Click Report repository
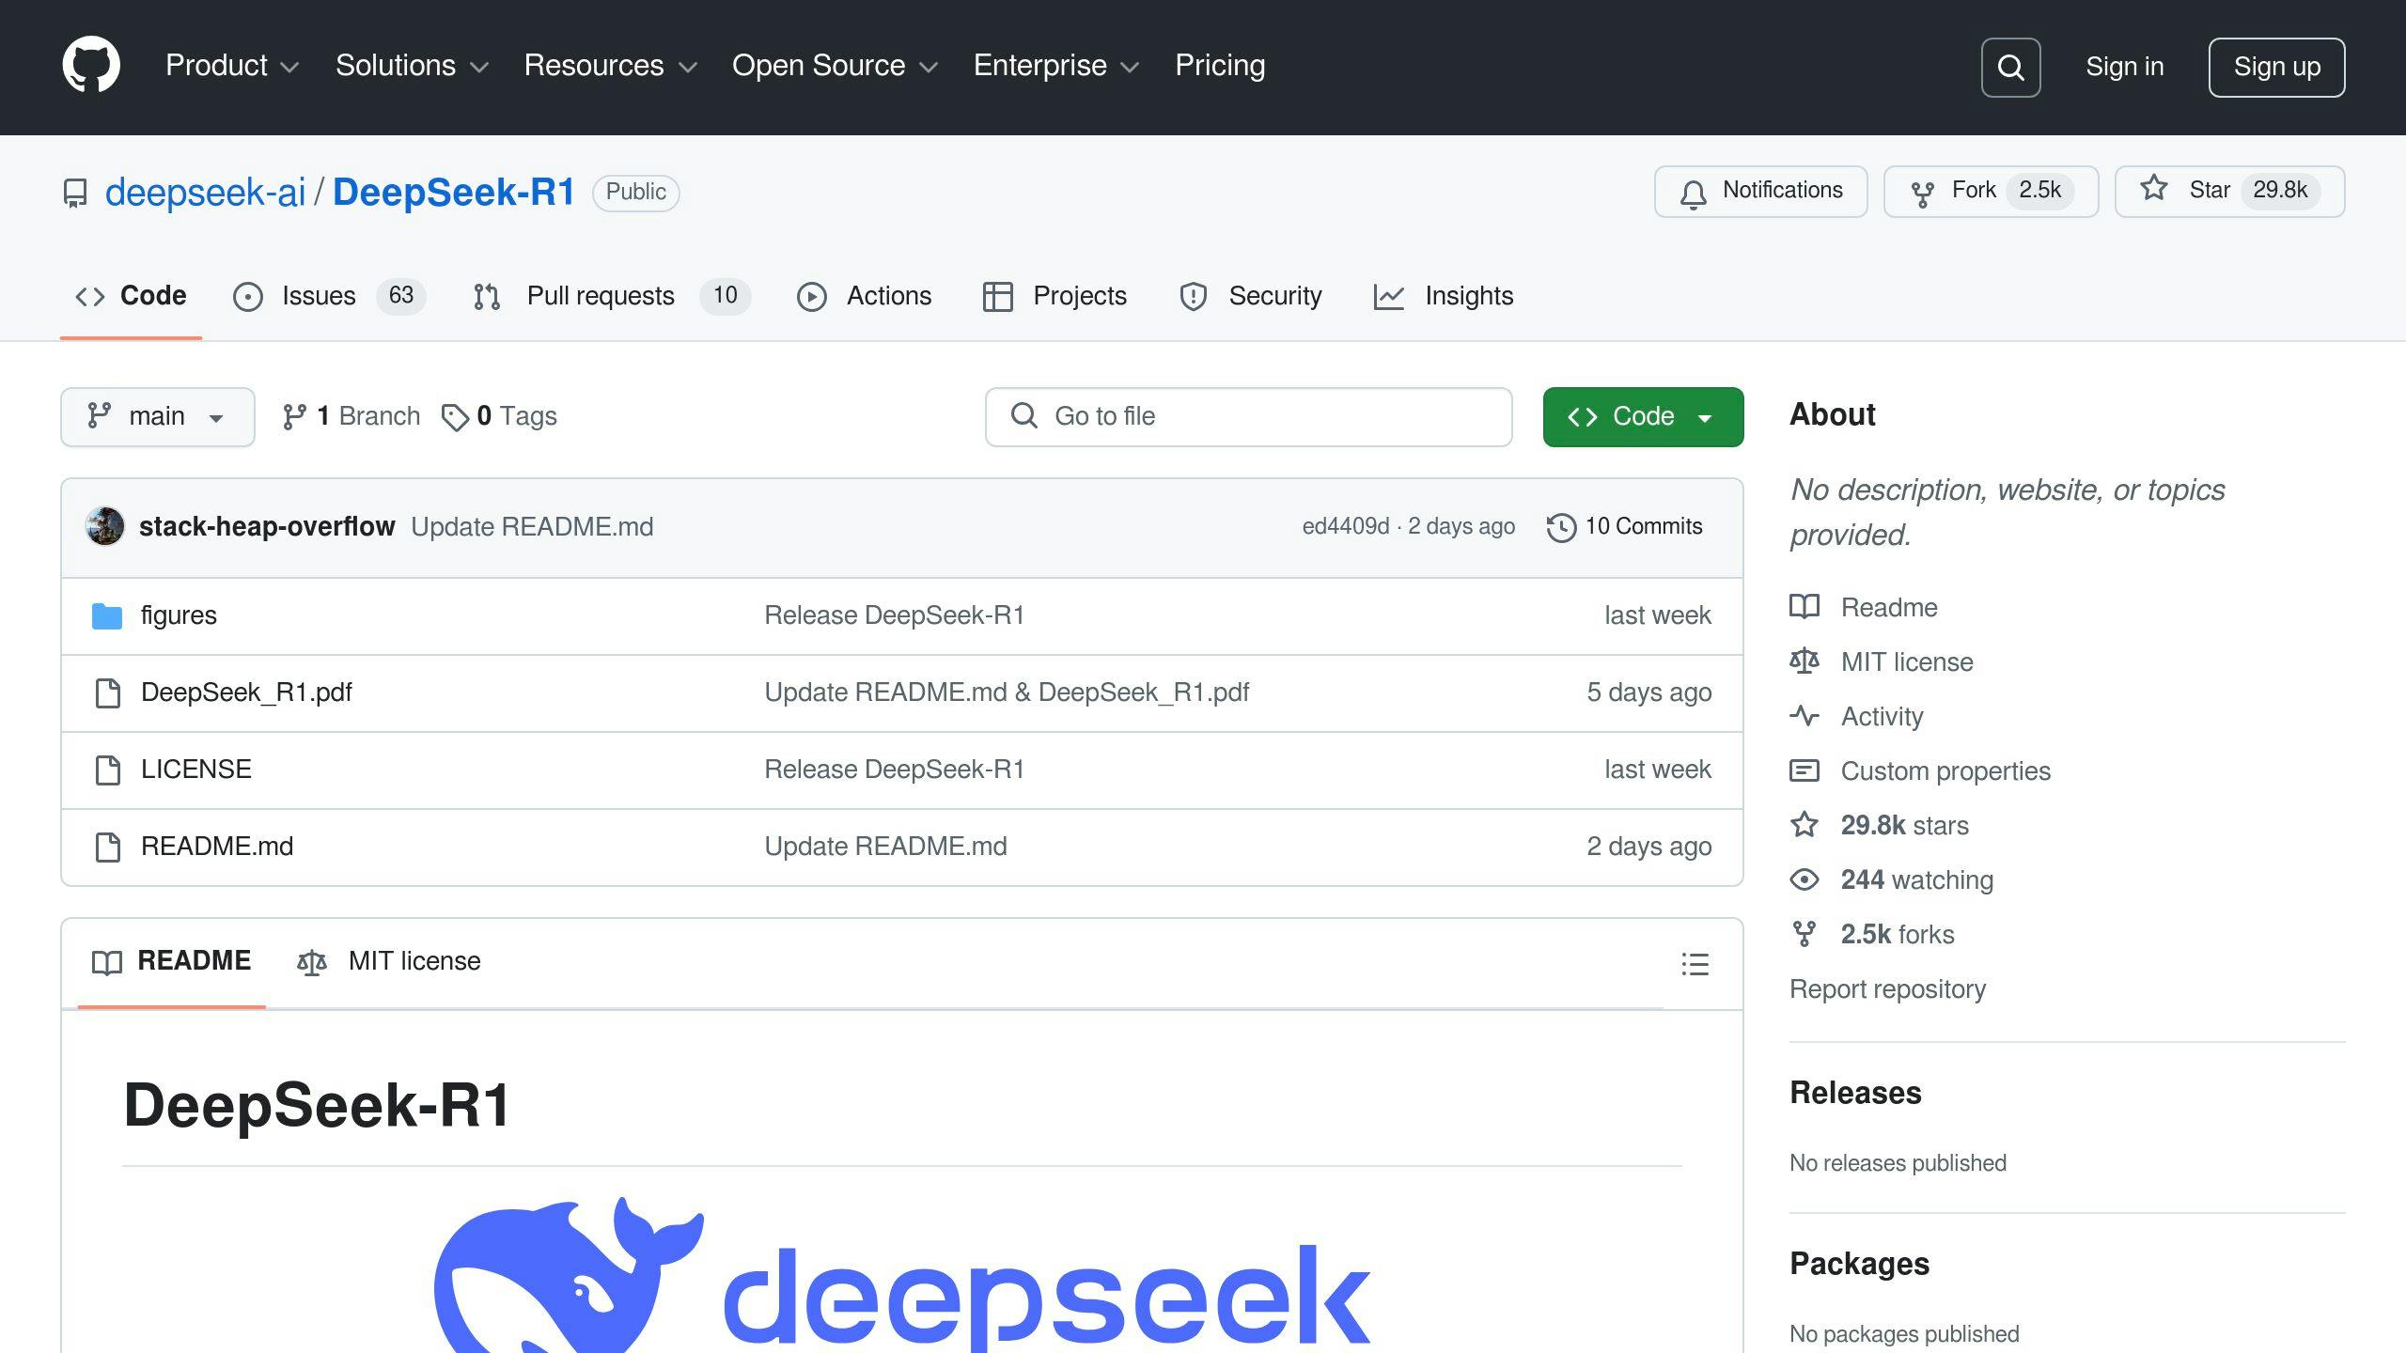The width and height of the screenshot is (2406, 1353). [1887, 989]
